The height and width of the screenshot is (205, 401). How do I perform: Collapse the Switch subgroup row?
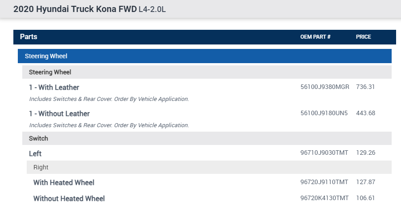[38, 138]
